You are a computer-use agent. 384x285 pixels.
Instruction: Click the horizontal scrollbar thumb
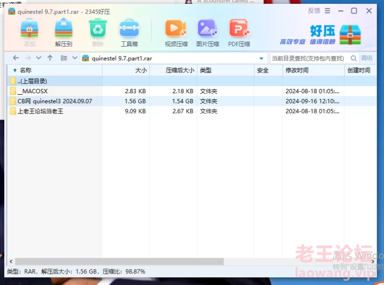point(120,261)
